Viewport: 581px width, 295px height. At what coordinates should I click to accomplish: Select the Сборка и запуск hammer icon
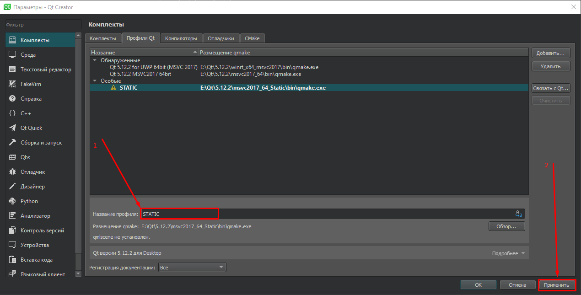click(13, 143)
